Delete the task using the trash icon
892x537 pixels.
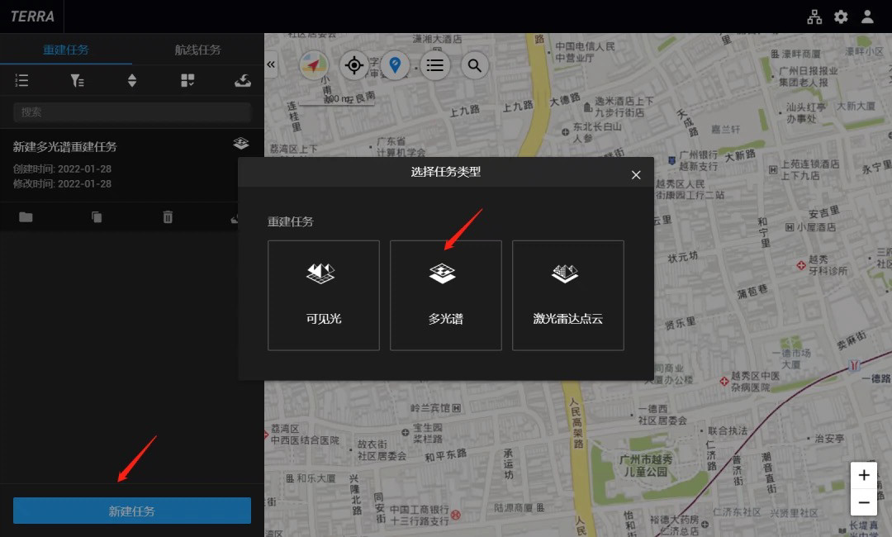pyautogui.click(x=168, y=216)
